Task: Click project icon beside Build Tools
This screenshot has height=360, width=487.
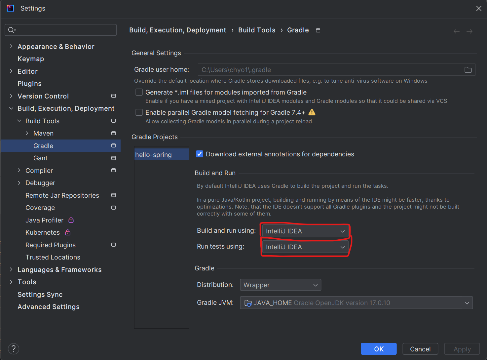Action: point(114,121)
